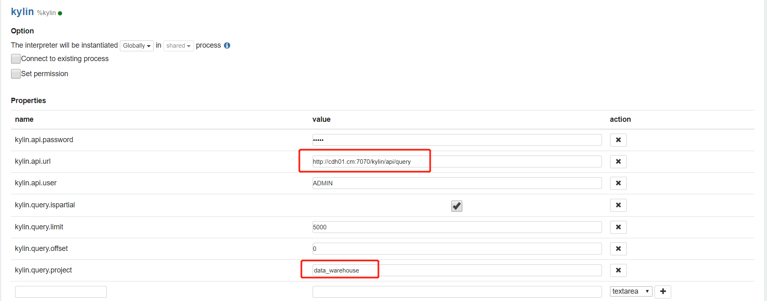Select the kylin.query.ispartial name text
Viewport: 767px width, 301px height.
45,205
